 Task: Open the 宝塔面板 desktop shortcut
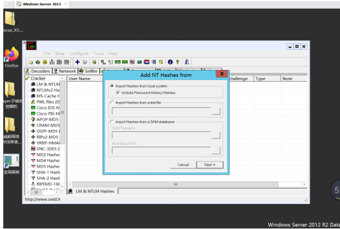point(11,164)
